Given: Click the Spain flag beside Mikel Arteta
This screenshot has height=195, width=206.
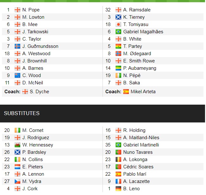Looking at the screenshot, I should [x=126, y=92].
